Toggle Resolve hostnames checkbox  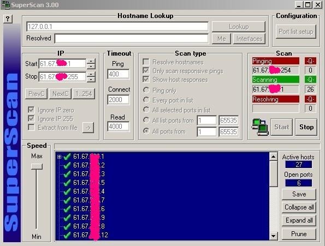(146, 62)
